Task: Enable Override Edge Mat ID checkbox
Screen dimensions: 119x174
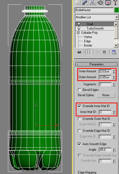Action: (x=79, y=131)
